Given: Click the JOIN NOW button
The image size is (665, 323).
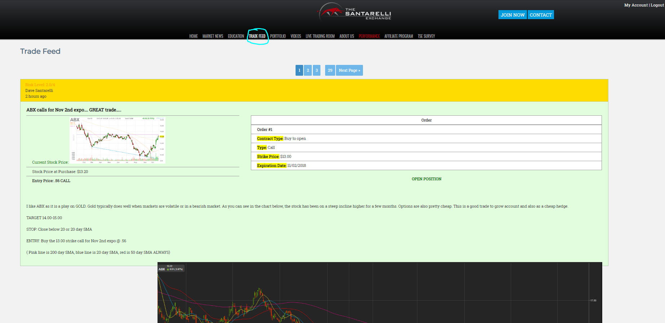Looking at the screenshot, I should (513, 15).
